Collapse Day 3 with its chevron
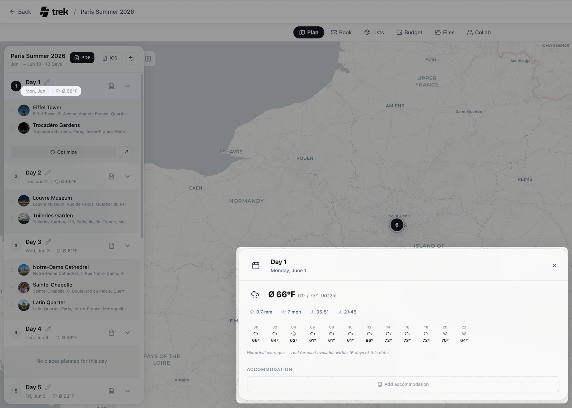 (x=127, y=246)
